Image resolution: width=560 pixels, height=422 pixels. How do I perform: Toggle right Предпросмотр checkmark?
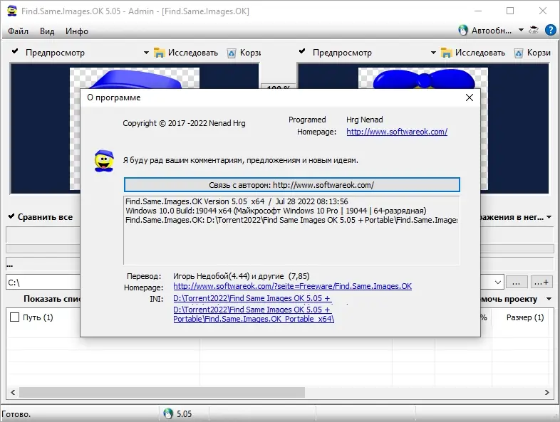pyautogui.click(x=302, y=51)
